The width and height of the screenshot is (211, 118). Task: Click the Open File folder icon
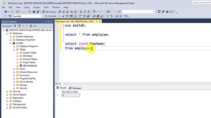point(30,12)
